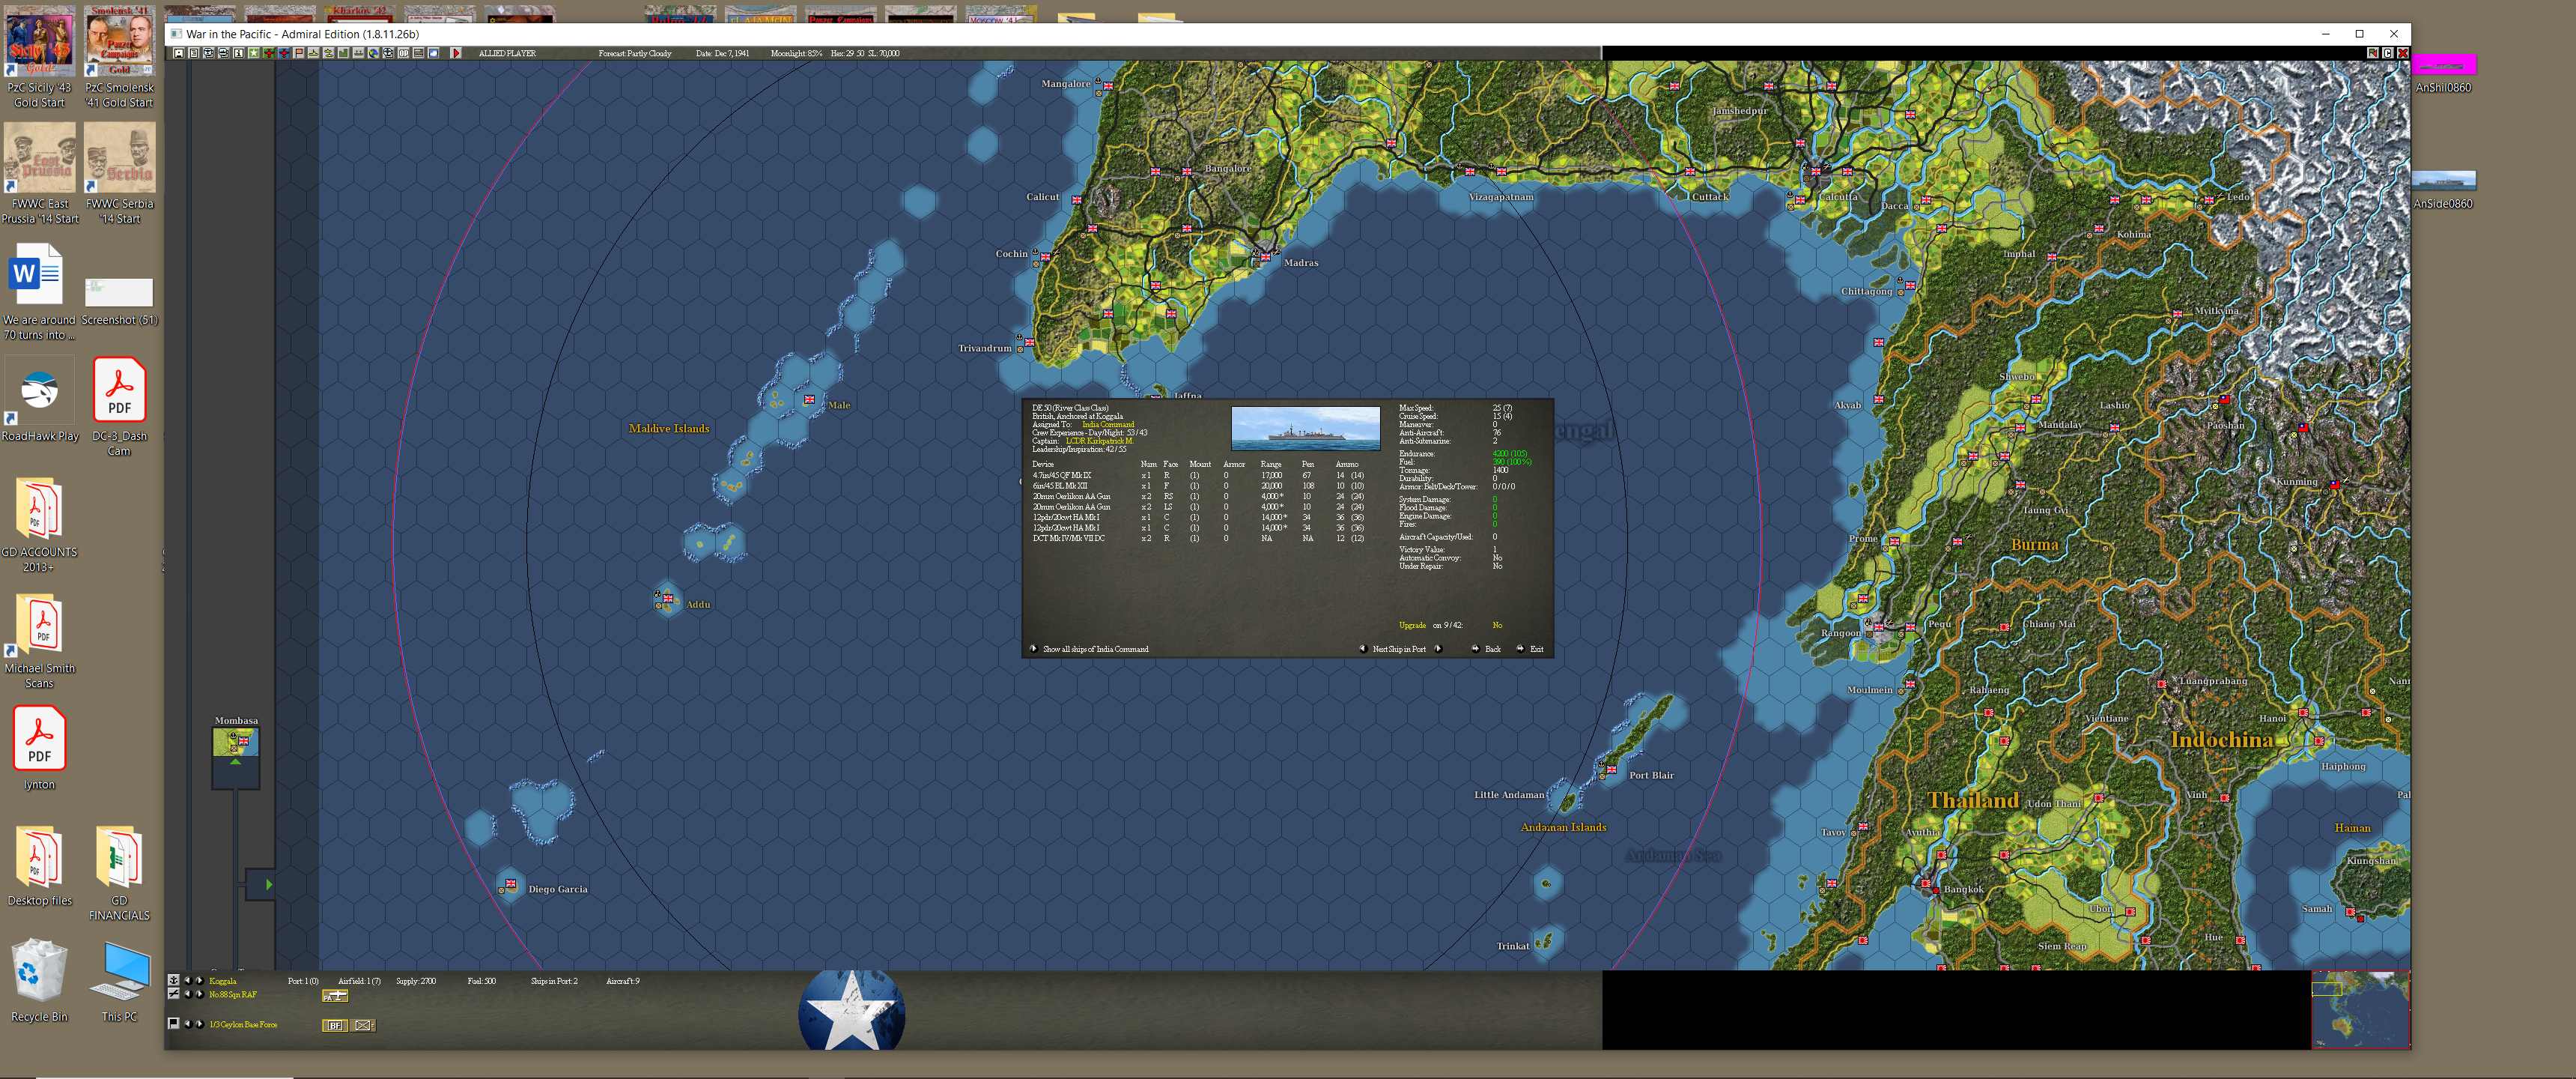Click the Diego Garcia base hex
The height and width of the screenshot is (1079, 2576).
510,884
